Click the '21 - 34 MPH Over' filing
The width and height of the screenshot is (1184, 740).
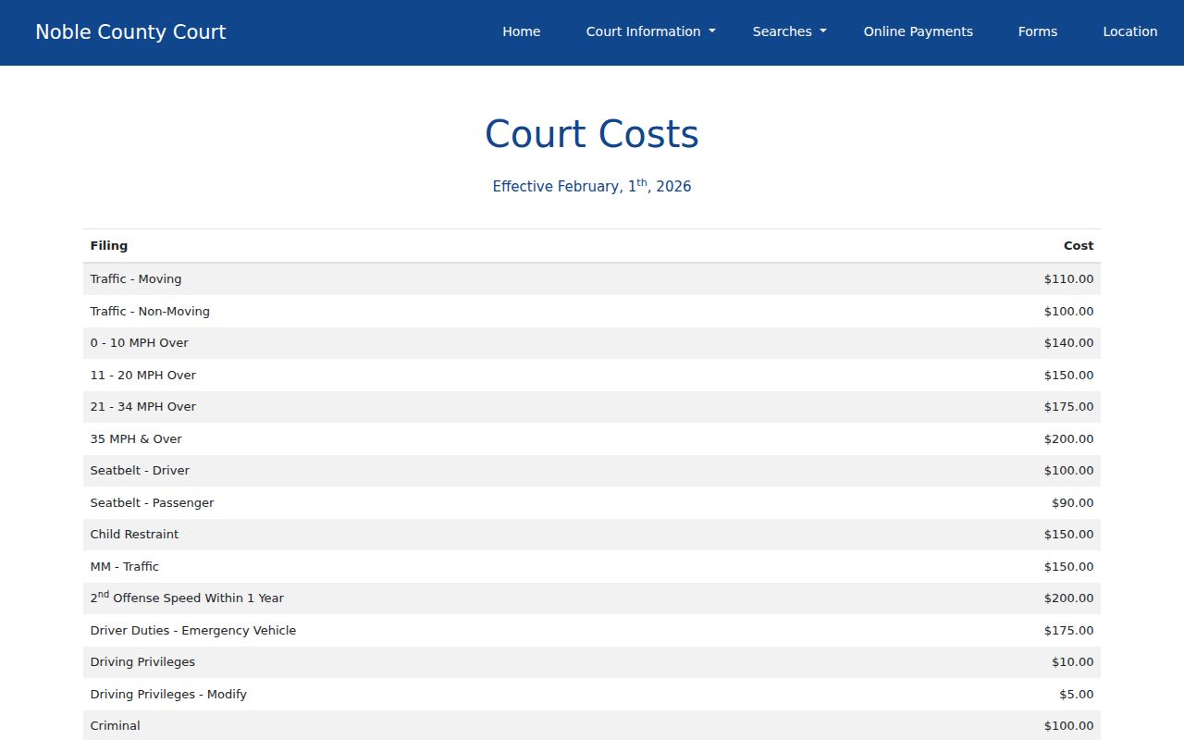[x=143, y=407]
